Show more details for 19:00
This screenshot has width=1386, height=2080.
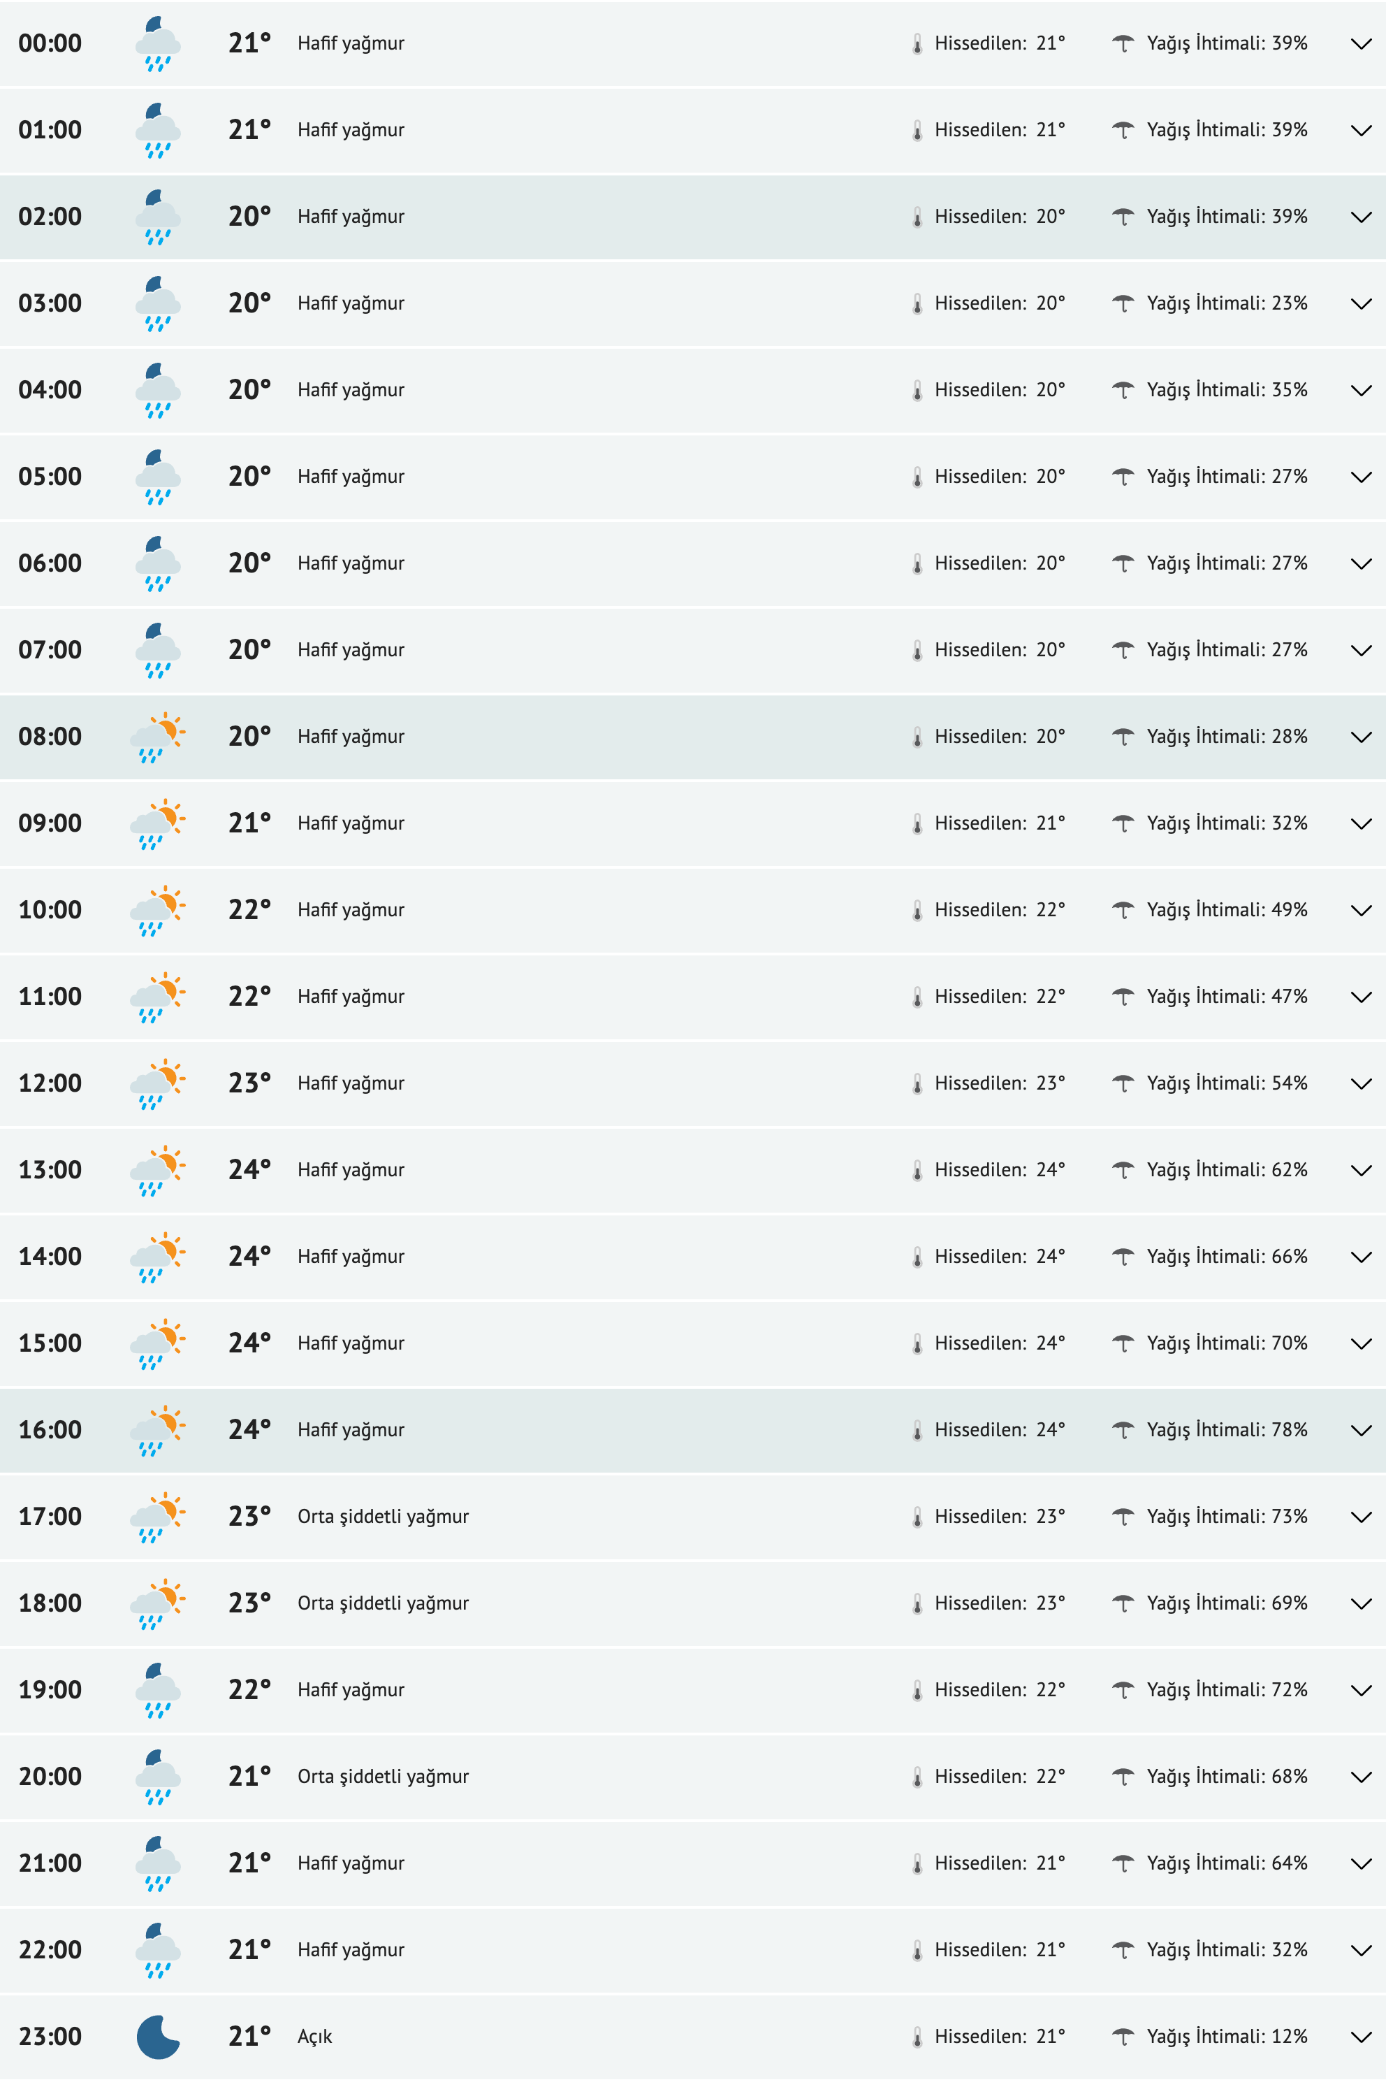[x=1362, y=1691]
